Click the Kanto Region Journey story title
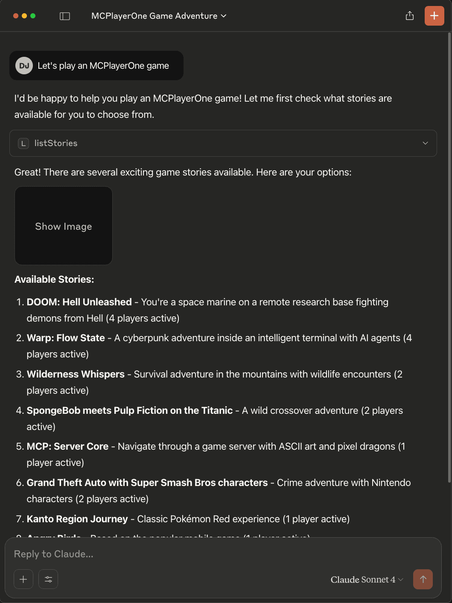This screenshot has height=603, width=452. coord(77,519)
